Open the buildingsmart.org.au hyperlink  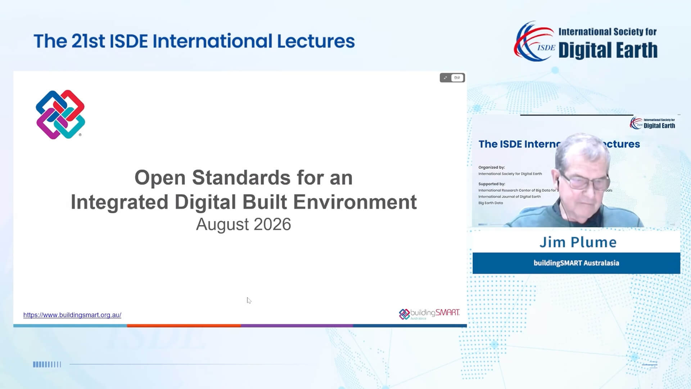click(72, 315)
